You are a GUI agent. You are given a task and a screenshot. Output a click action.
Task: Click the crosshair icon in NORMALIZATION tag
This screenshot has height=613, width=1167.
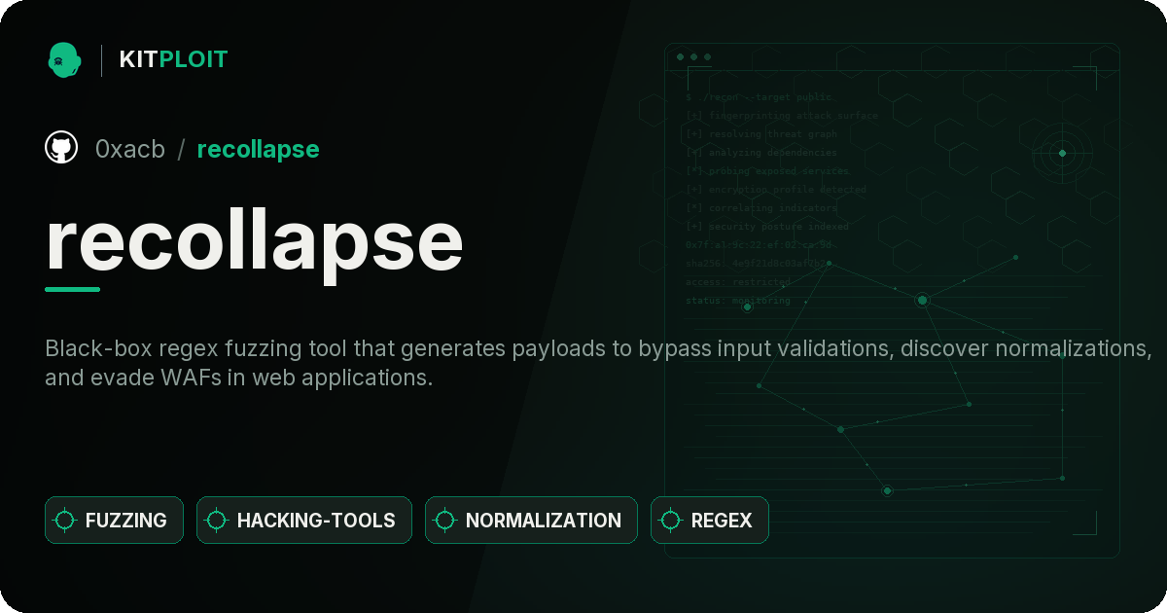coord(445,521)
